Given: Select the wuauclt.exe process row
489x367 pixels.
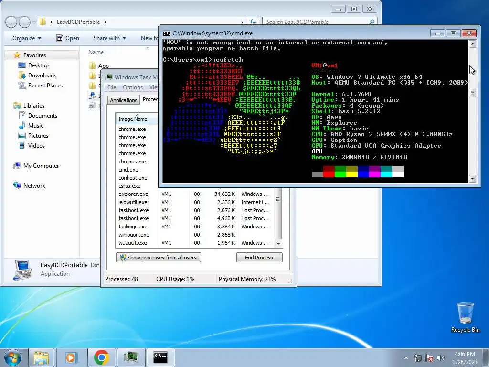Looking at the screenshot, I should click(195, 243).
